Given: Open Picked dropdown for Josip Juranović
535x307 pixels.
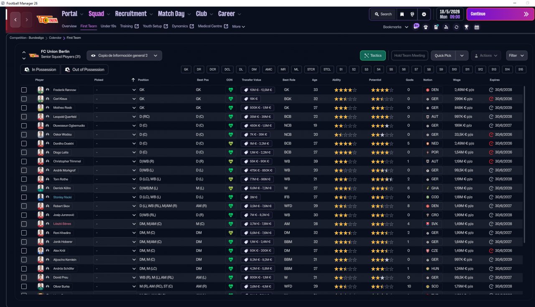Looking at the screenshot, I should pyautogui.click(x=115, y=215).
